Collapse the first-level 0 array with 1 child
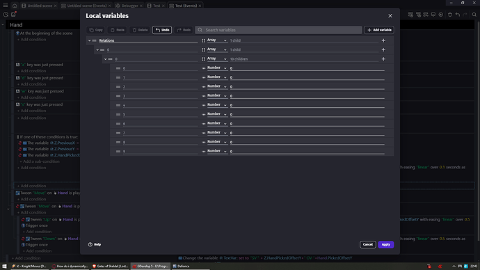Image resolution: width=480 pixels, height=270 pixels. coord(97,49)
